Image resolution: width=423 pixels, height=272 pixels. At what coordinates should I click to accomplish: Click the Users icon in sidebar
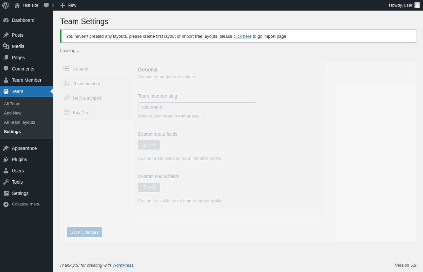click(6, 171)
